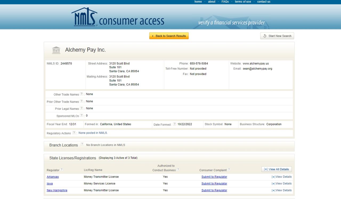Viewport: 341px width, 199px height.
Task: Expand View Details for Arkansas license
Action: [282, 177]
